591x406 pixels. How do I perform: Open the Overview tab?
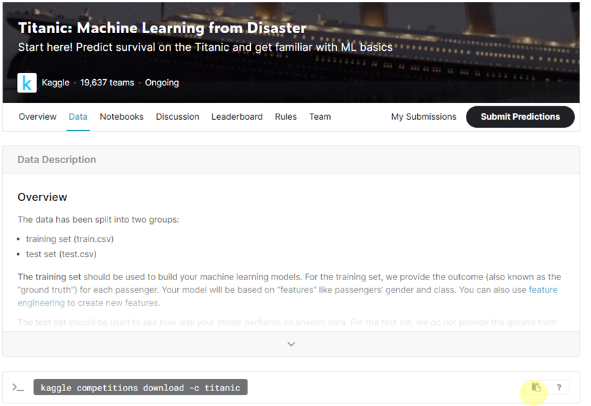(37, 117)
